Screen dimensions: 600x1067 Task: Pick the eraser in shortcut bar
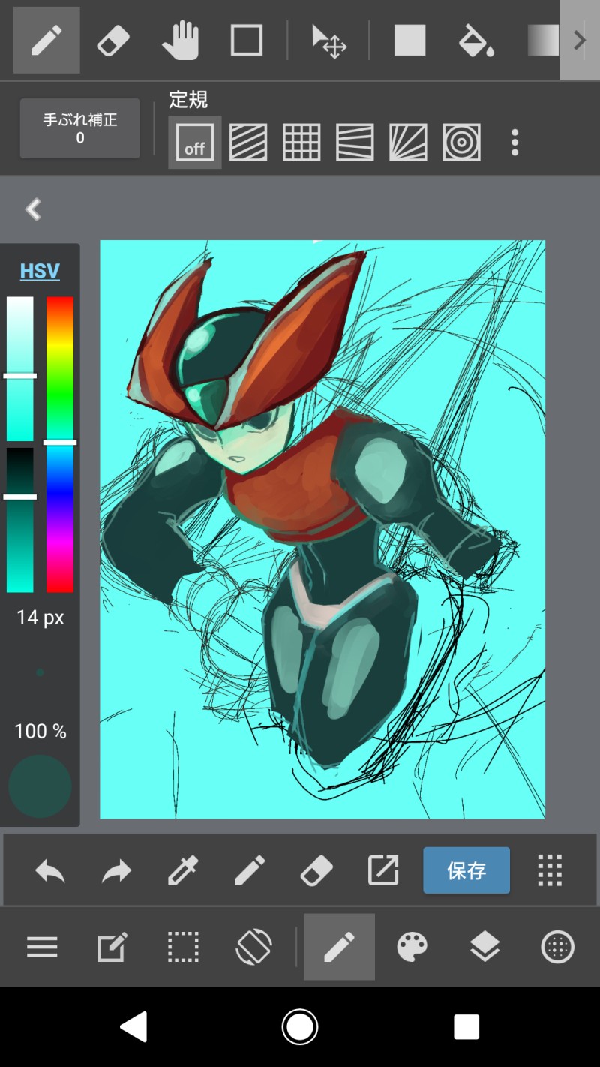point(316,870)
